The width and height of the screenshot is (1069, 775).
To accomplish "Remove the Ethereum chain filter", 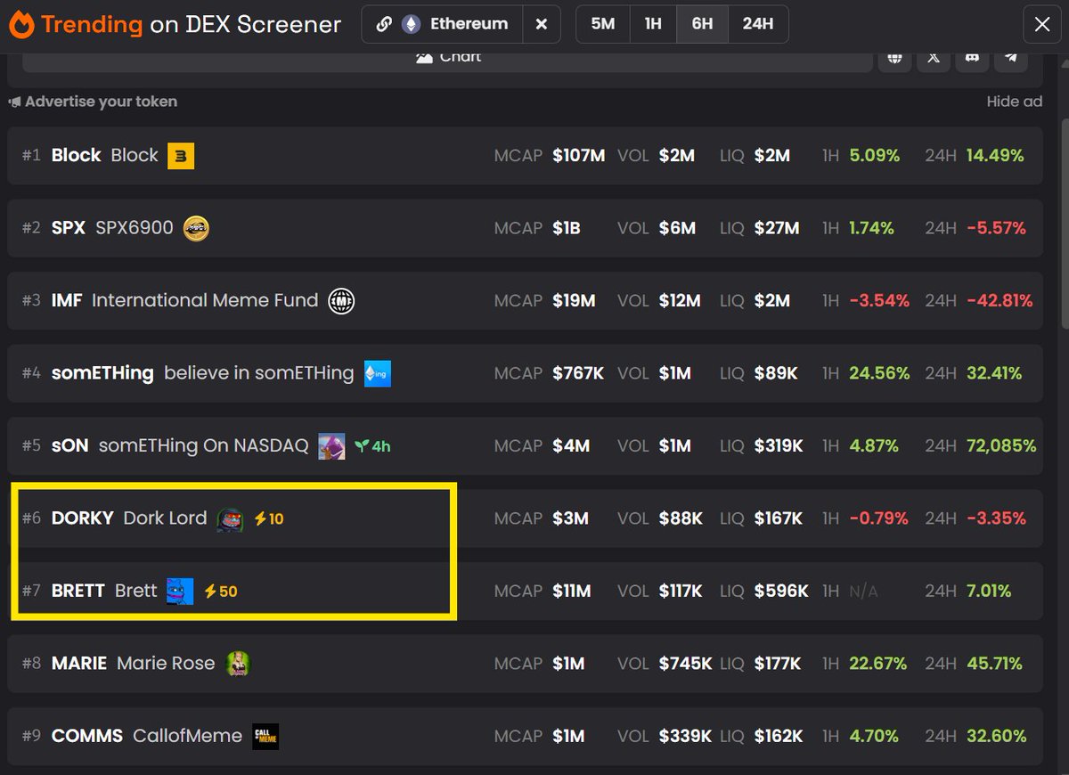I will [x=542, y=24].
